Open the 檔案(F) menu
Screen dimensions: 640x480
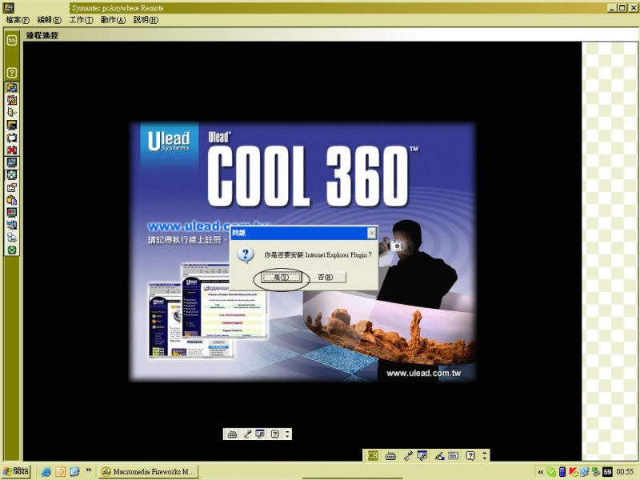(x=18, y=20)
